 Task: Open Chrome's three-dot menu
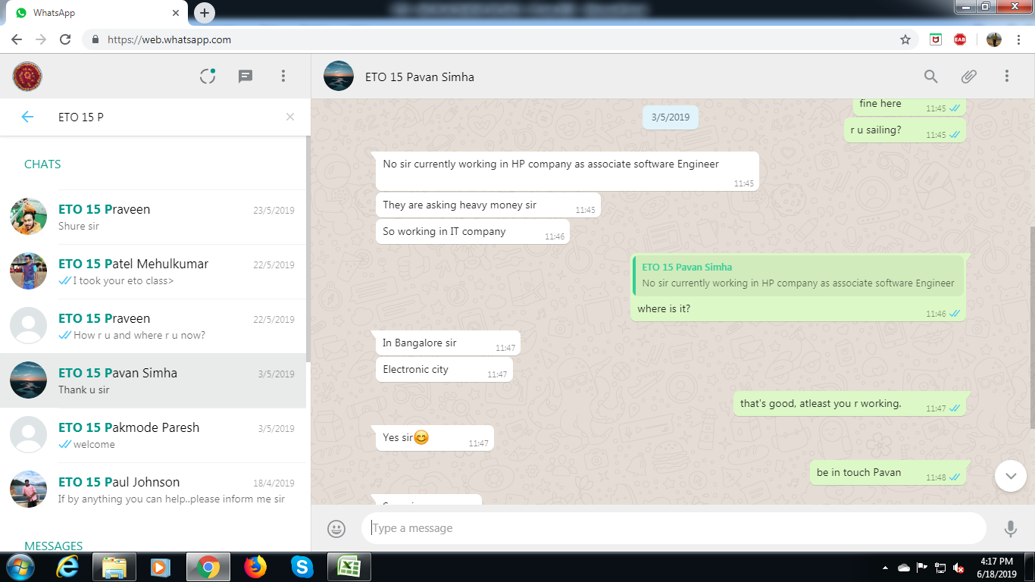(1019, 39)
